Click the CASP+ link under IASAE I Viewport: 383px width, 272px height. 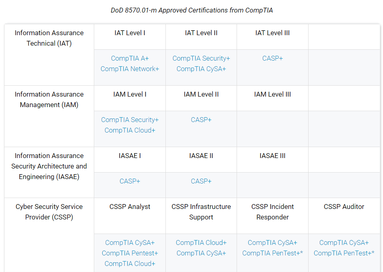coord(130,181)
